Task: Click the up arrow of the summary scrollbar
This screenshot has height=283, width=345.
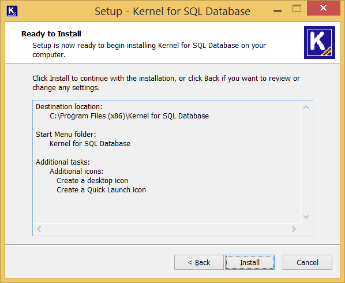Action: [306, 107]
